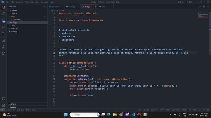Click Spaces indentation setting in status bar

(154, 110)
